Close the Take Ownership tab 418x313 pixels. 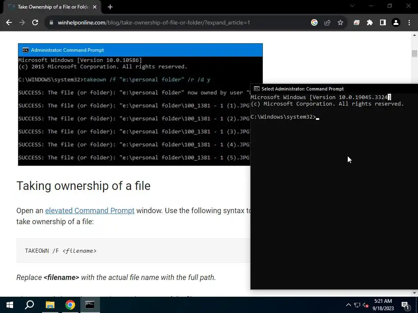click(95, 7)
